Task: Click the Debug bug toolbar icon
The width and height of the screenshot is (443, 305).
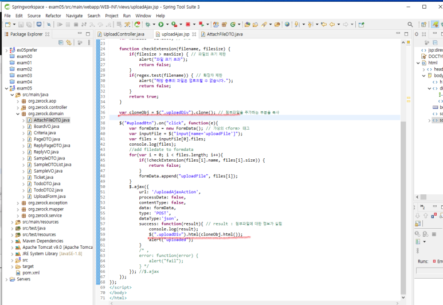Action: tap(147, 25)
